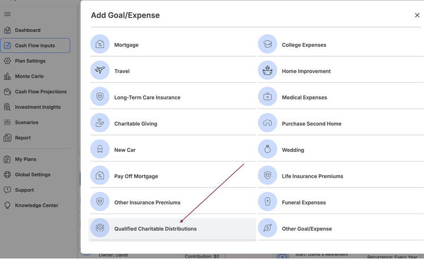The height and width of the screenshot is (259, 424).
Task: Select Other Goal/Expense label
Action: 307,229
